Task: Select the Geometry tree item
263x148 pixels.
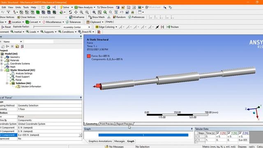Action: coord(15,57)
